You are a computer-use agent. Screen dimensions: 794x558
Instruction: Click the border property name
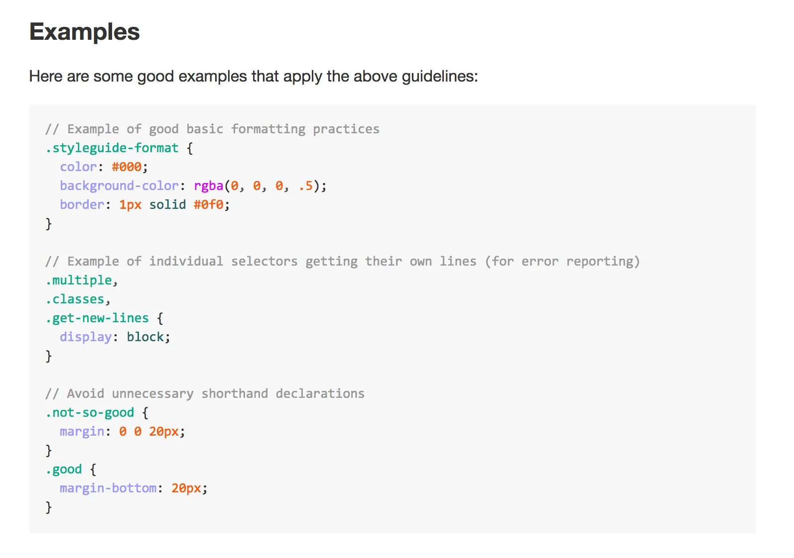click(x=82, y=205)
